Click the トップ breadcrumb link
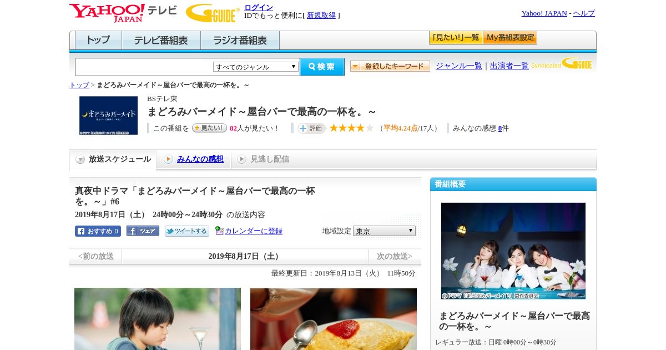 79,85
